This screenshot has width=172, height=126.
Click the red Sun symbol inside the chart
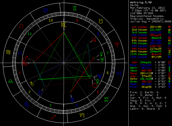pos(95,85)
